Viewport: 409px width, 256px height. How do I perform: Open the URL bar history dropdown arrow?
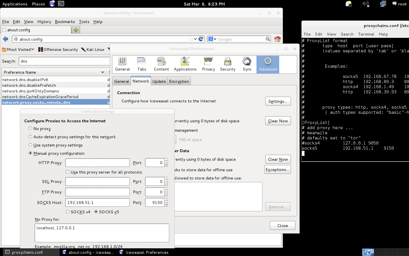point(195,39)
